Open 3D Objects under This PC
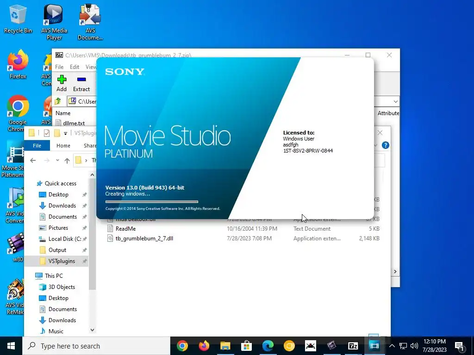Viewport: 474px width, 355px height. [x=62, y=287]
